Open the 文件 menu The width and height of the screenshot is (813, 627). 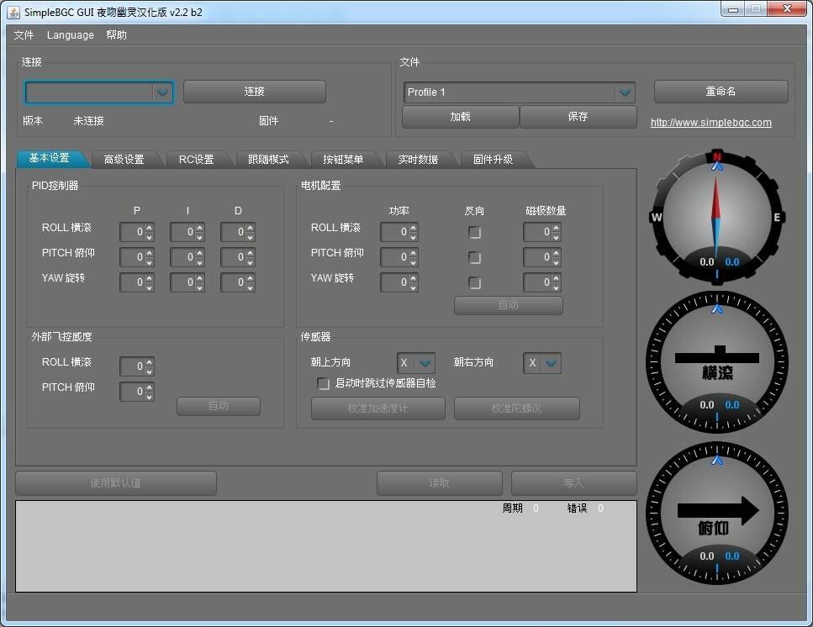coord(24,35)
